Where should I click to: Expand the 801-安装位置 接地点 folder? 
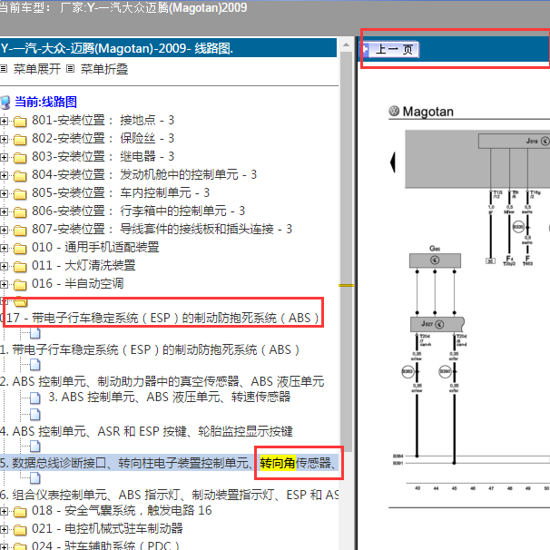(x=4, y=121)
